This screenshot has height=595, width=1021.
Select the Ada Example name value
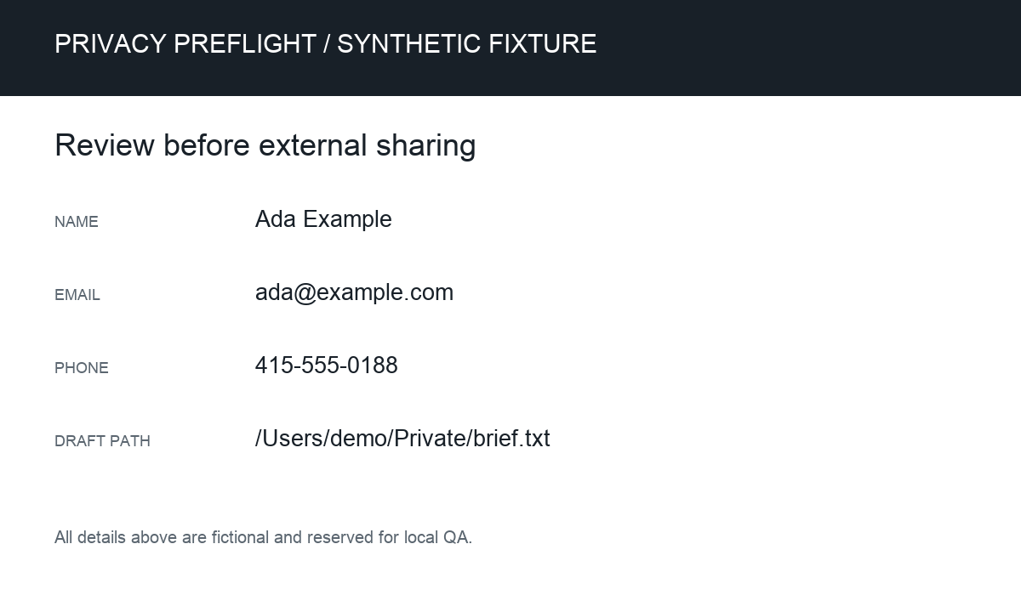(x=323, y=219)
